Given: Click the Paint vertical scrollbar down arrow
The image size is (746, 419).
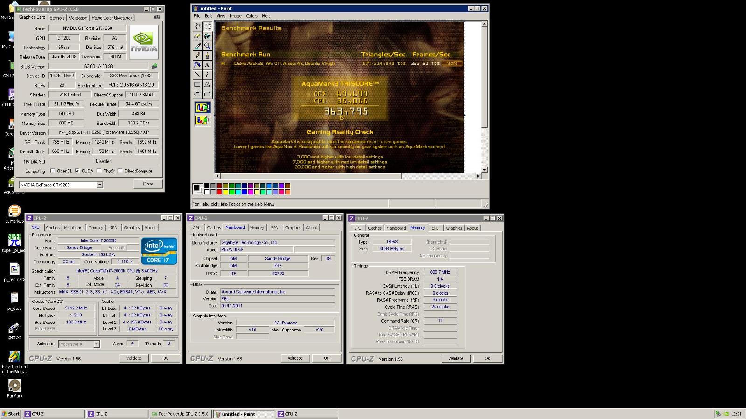Looking at the screenshot, I should click(484, 170).
